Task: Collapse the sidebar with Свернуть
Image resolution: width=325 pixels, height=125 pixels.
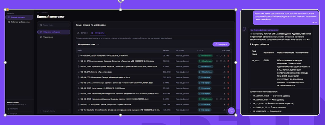Action: [x=12, y=114]
